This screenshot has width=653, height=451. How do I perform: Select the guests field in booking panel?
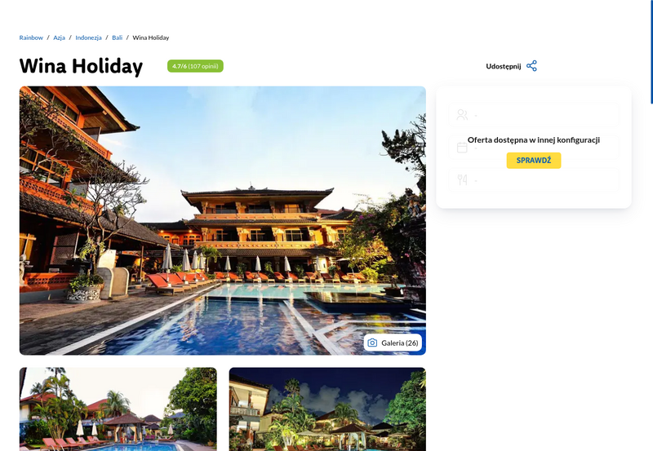[534, 115]
